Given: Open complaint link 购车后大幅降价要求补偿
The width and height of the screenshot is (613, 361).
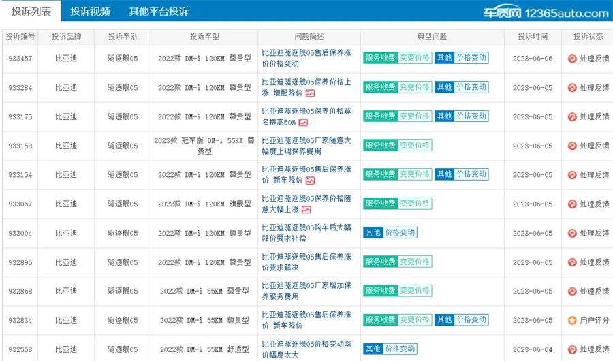Looking at the screenshot, I should 306,232.
